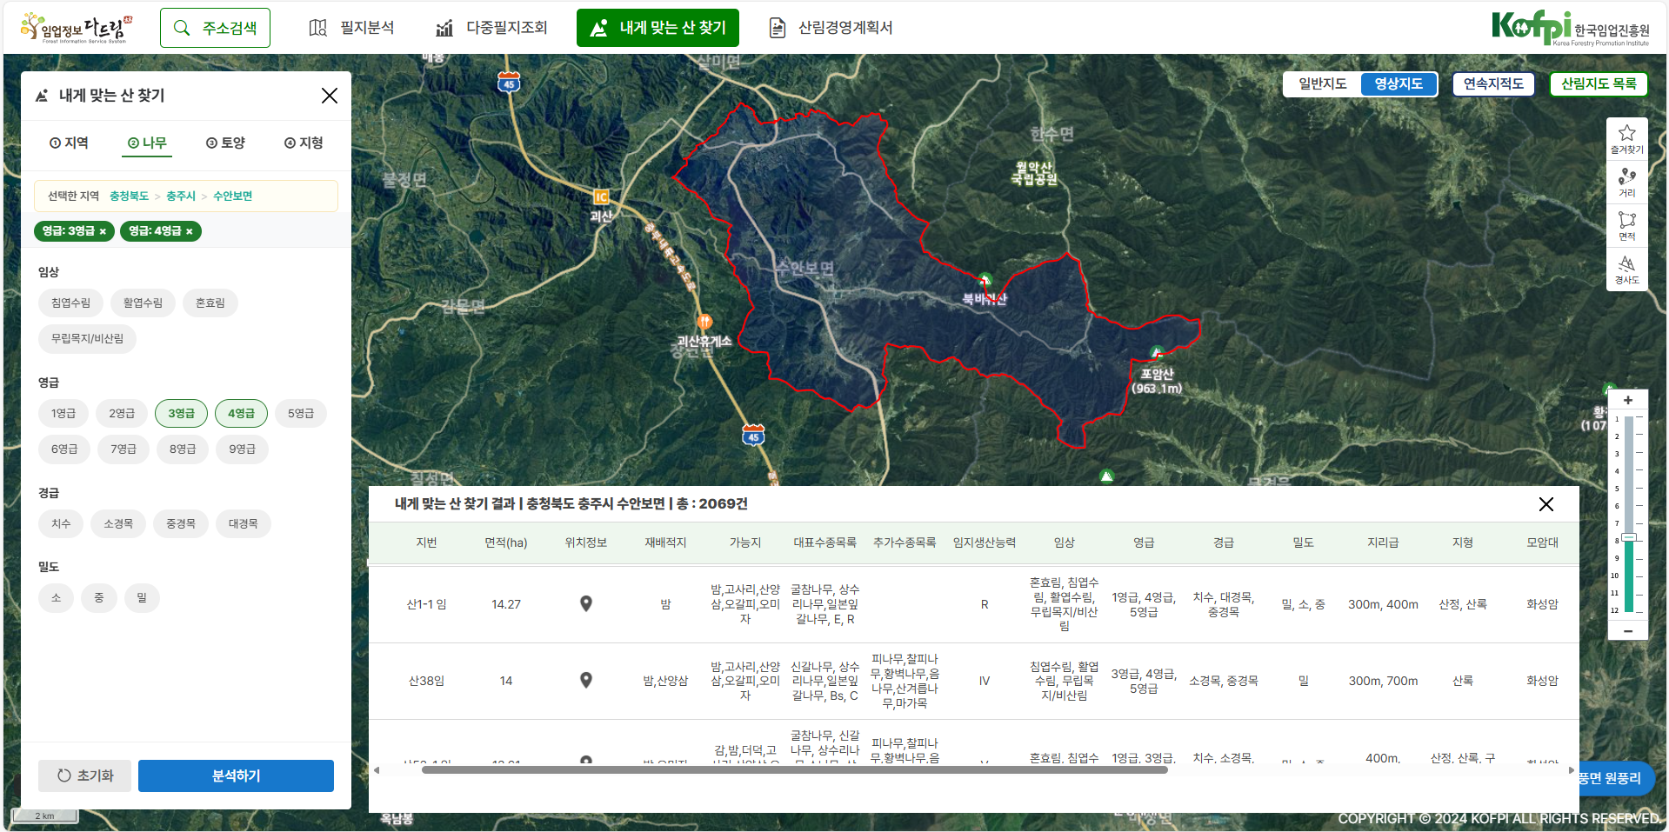1669x832 pixels.
Task: Click the 분석하기 analyze button
Action: (236, 775)
